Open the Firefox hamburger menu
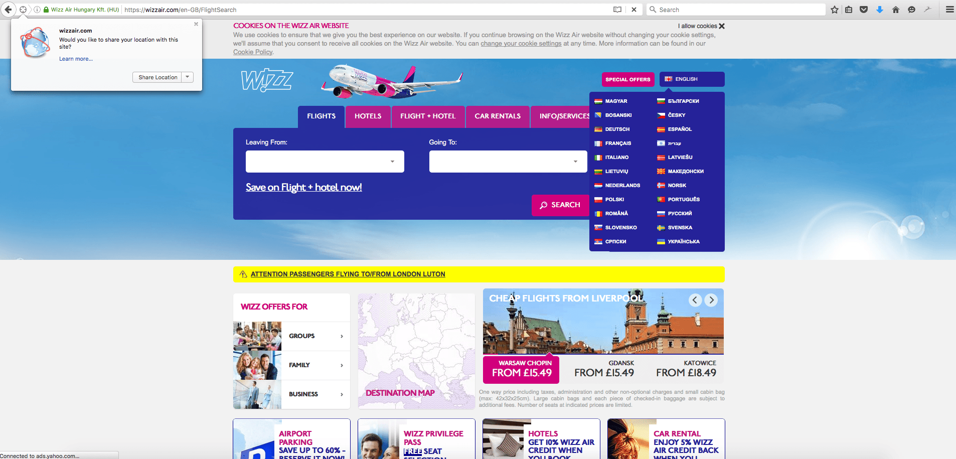Viewport: 956px width, 459px height. 949,10
